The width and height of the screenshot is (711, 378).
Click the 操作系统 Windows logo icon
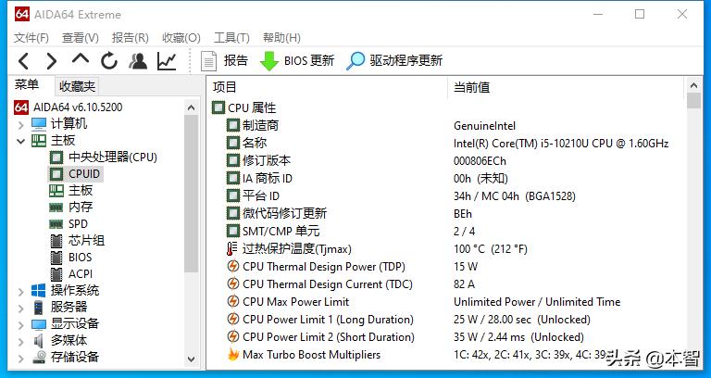[39, 291]
